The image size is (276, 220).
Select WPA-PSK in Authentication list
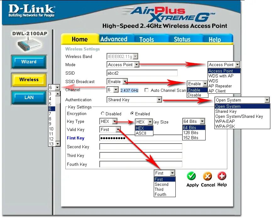click(242, 126)
